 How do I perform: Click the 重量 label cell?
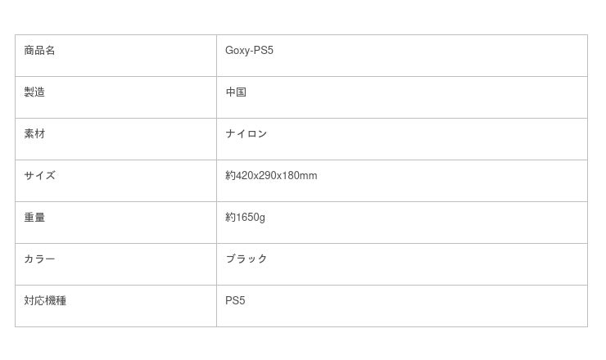pyautogui.click(x=34, y=218)
